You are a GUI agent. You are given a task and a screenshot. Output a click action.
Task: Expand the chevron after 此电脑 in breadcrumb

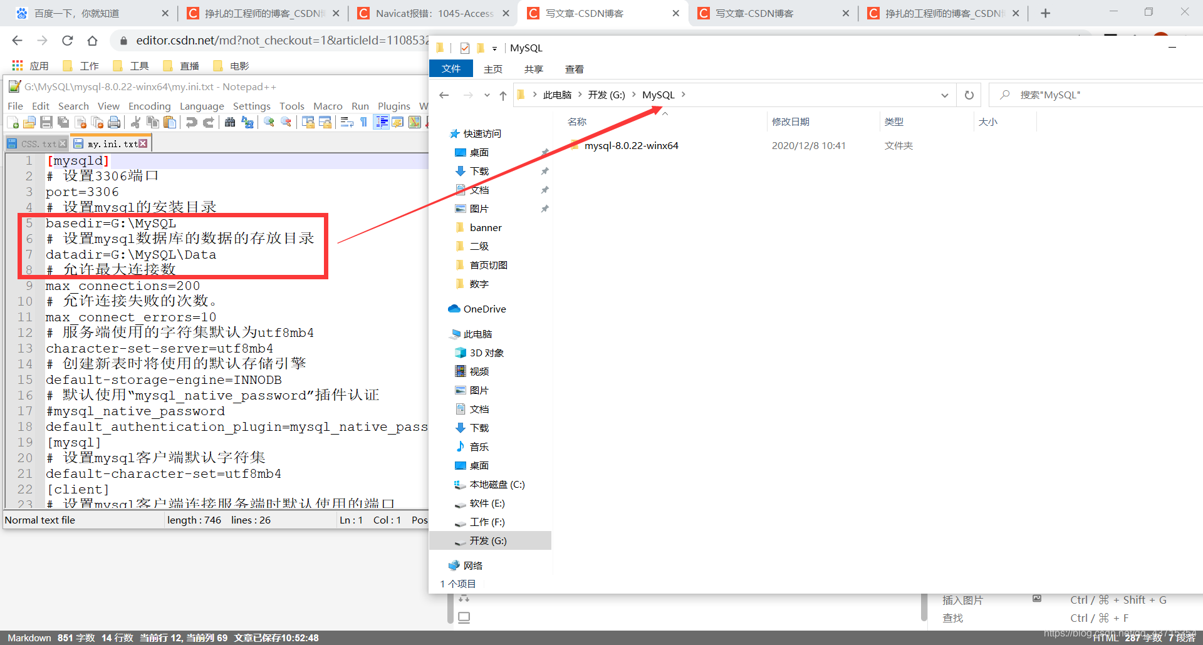pyautogui.click(x=580, y=95)
